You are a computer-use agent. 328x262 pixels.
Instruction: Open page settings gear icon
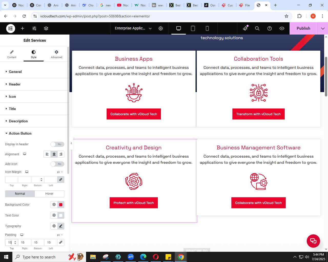click(161, 28)
